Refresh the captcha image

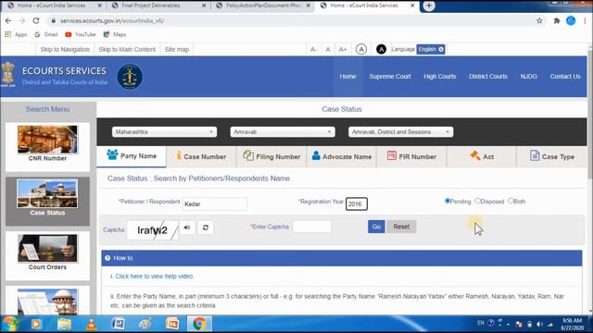click(x=206, y=228)
